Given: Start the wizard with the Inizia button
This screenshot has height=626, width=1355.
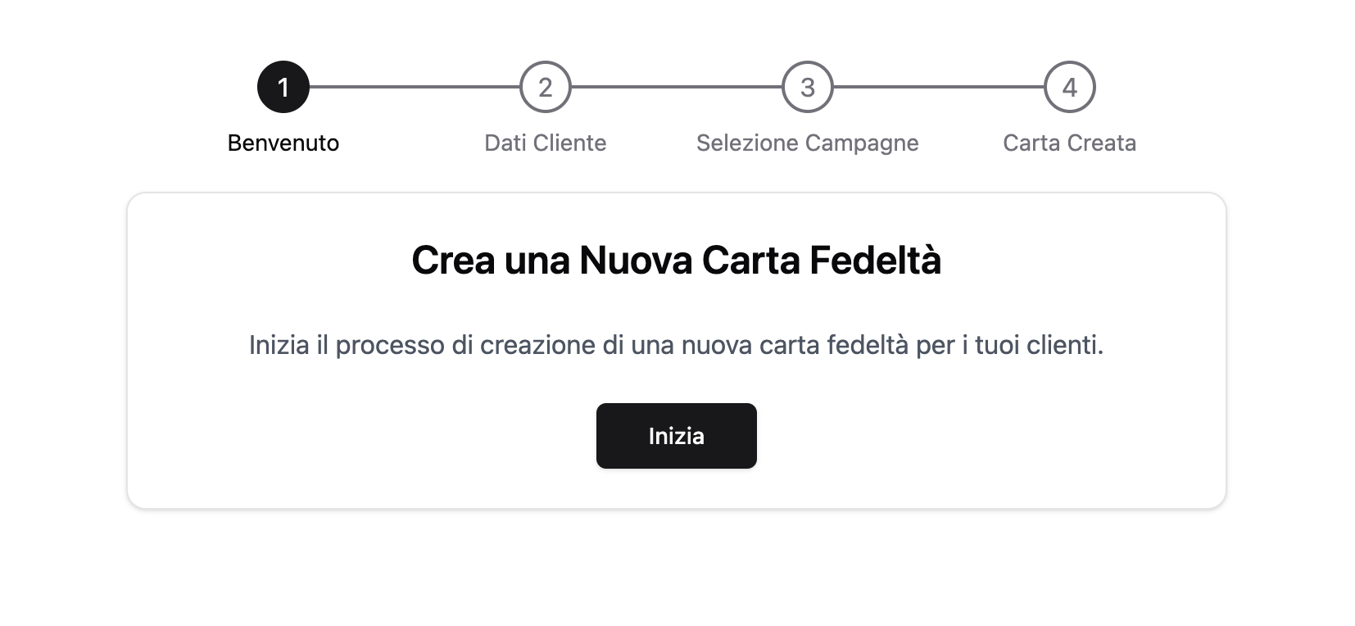Looking at the screenshot, I should click(x=677, y=436).
